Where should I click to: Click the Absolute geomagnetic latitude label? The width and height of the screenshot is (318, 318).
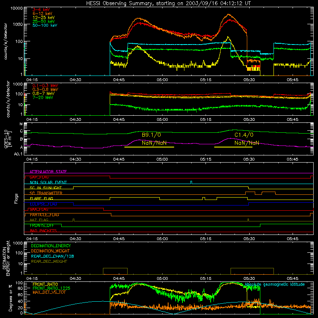click(x=275, y=284)
